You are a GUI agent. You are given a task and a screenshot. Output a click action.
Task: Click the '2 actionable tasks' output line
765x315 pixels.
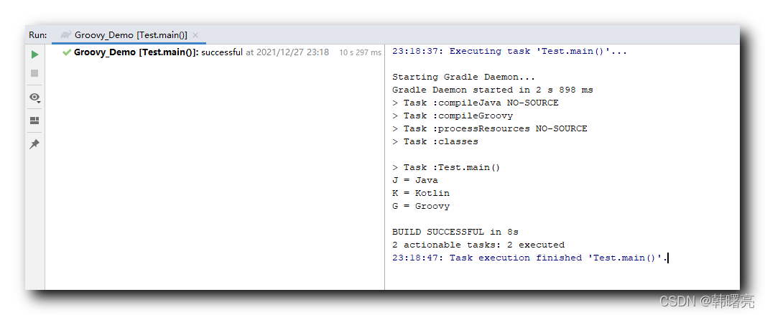pos(478,245)
